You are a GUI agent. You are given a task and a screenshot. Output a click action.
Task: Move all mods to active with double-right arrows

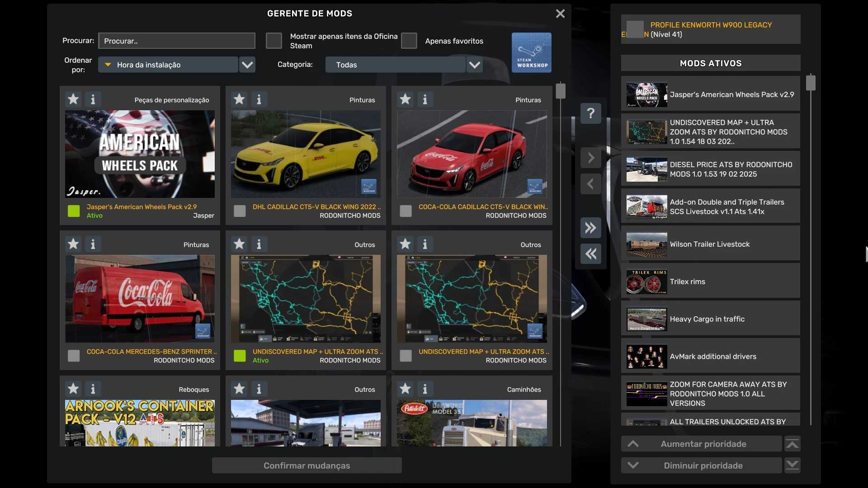(x=590, y=228)
